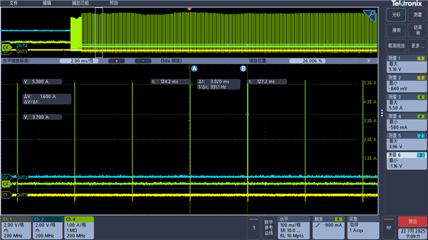
Task: Click the draw-a-box zoom icon
Action: 369,15
